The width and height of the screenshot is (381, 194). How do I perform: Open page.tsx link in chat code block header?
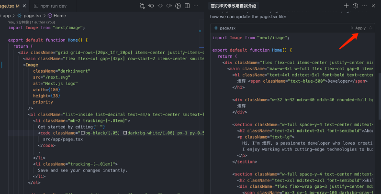pos(224,28)
